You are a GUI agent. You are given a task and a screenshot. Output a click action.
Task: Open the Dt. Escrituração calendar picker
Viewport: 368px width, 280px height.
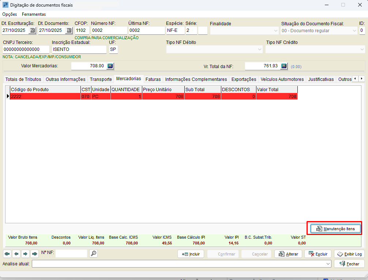[33, 30]
